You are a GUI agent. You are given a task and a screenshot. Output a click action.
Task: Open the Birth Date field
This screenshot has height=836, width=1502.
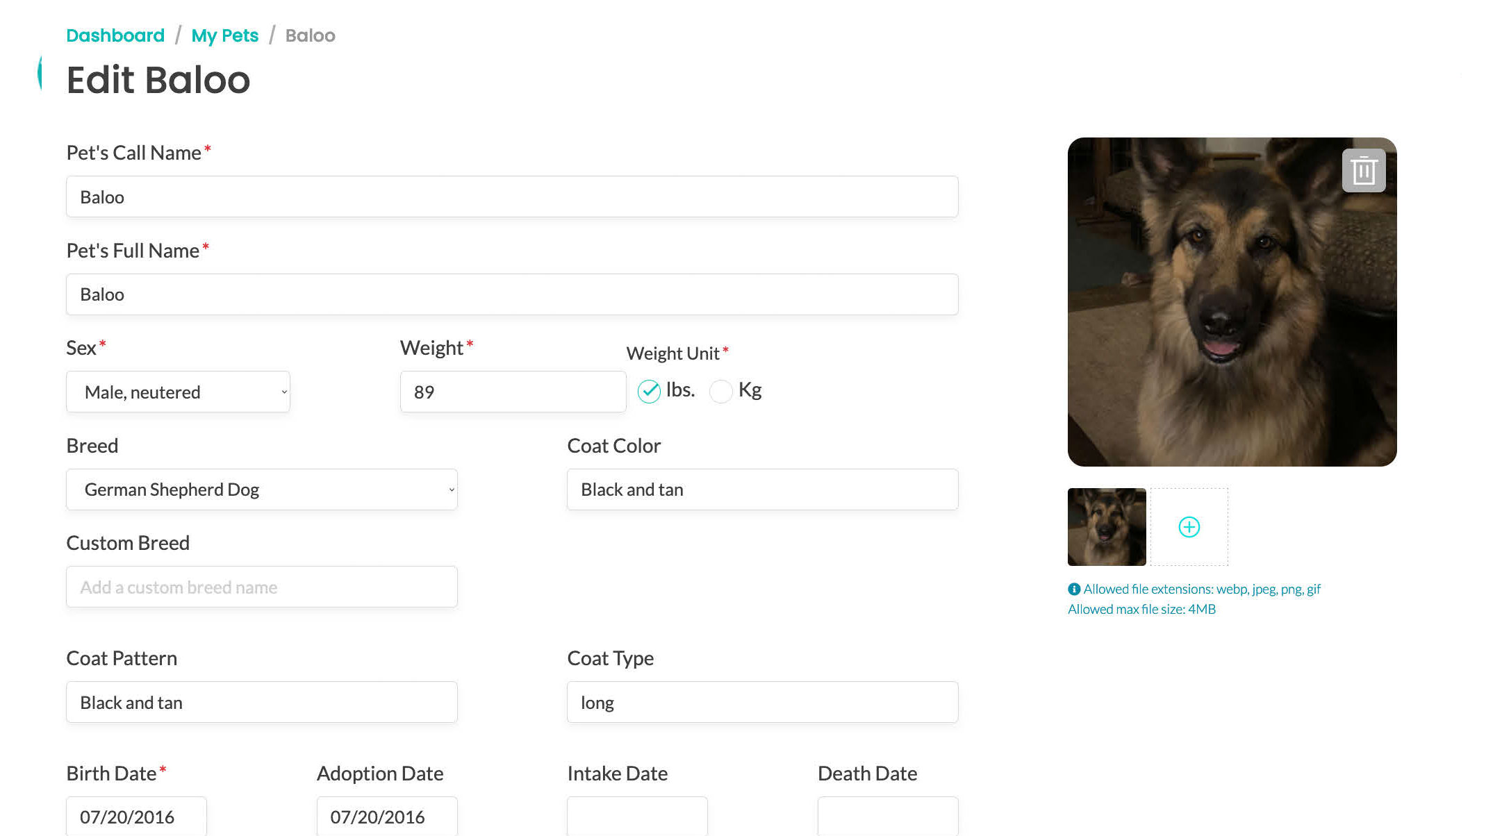(135, 817)
